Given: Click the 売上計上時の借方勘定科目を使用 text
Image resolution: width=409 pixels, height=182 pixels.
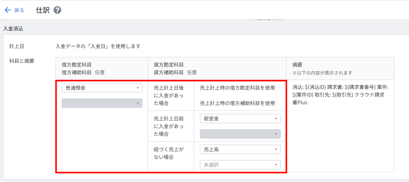Looking at the screenshot, I should (237, 88).
